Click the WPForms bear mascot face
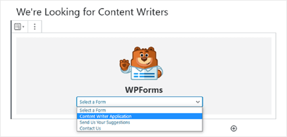 click(x=144, y=57)
